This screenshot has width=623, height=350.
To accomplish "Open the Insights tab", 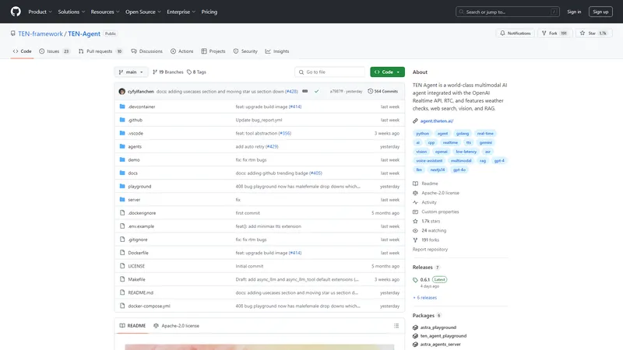I will [x=277, y=51].
